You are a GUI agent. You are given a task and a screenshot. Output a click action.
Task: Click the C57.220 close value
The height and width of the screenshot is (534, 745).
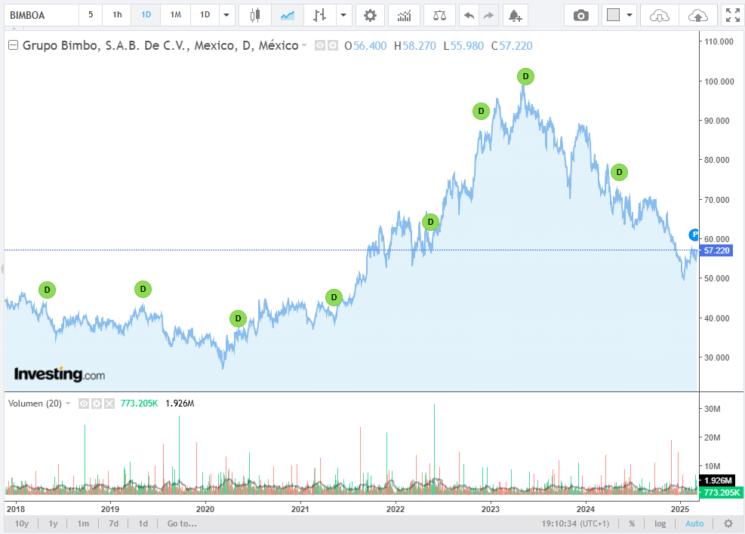pyautogui.click(x=512, y=46)
